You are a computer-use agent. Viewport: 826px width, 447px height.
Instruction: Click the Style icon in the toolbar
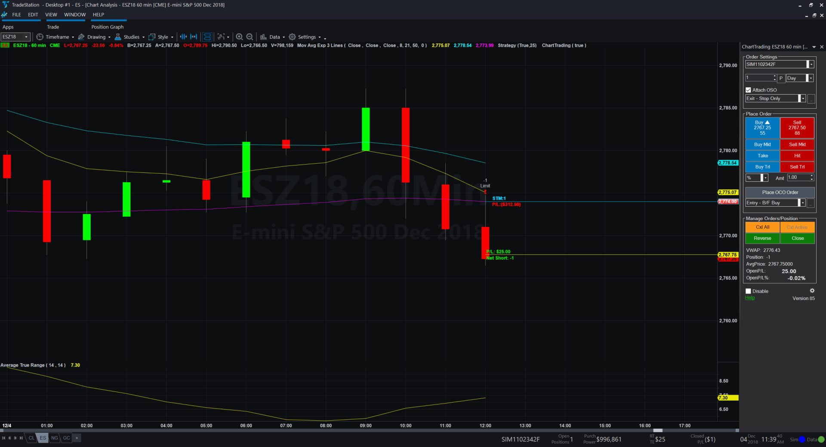click(152, 37)
